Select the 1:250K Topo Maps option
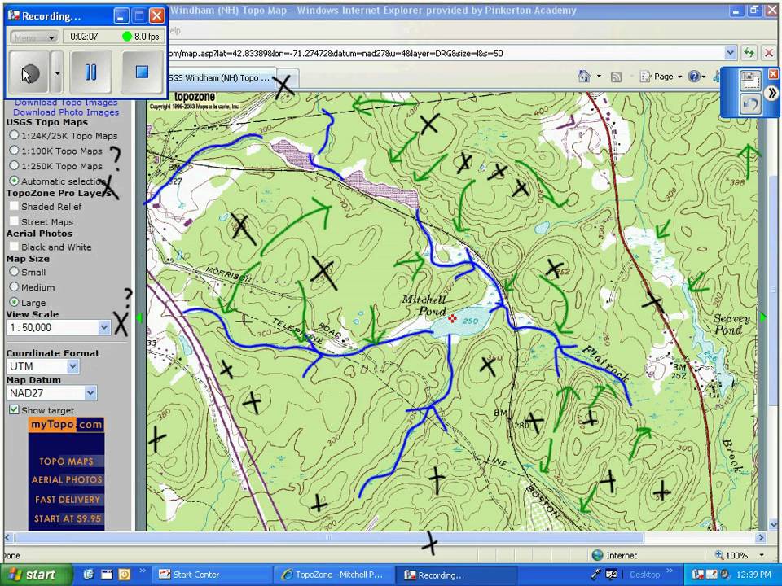782x586 pixels. click(14, 165)
